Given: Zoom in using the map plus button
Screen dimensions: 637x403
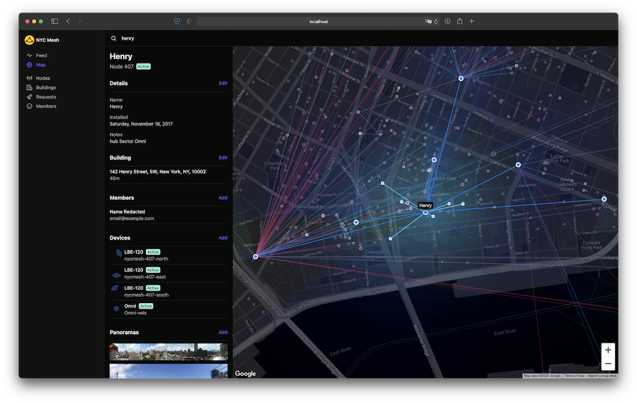Looking at the screenshot, I should click(608, 350).
